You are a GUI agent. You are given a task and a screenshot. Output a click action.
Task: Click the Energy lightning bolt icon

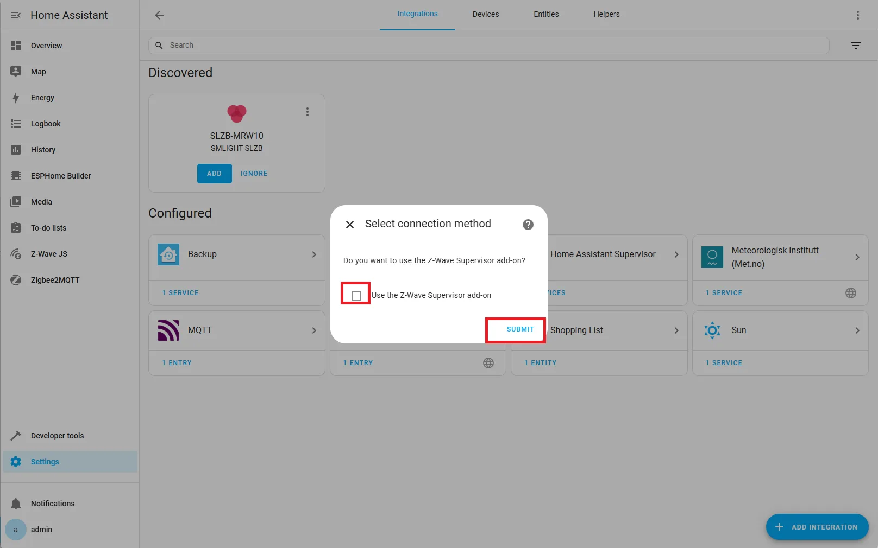16,98
